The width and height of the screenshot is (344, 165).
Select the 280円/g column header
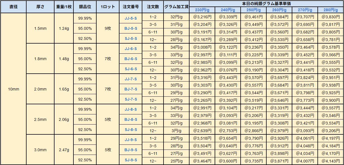tap(330, 10)
